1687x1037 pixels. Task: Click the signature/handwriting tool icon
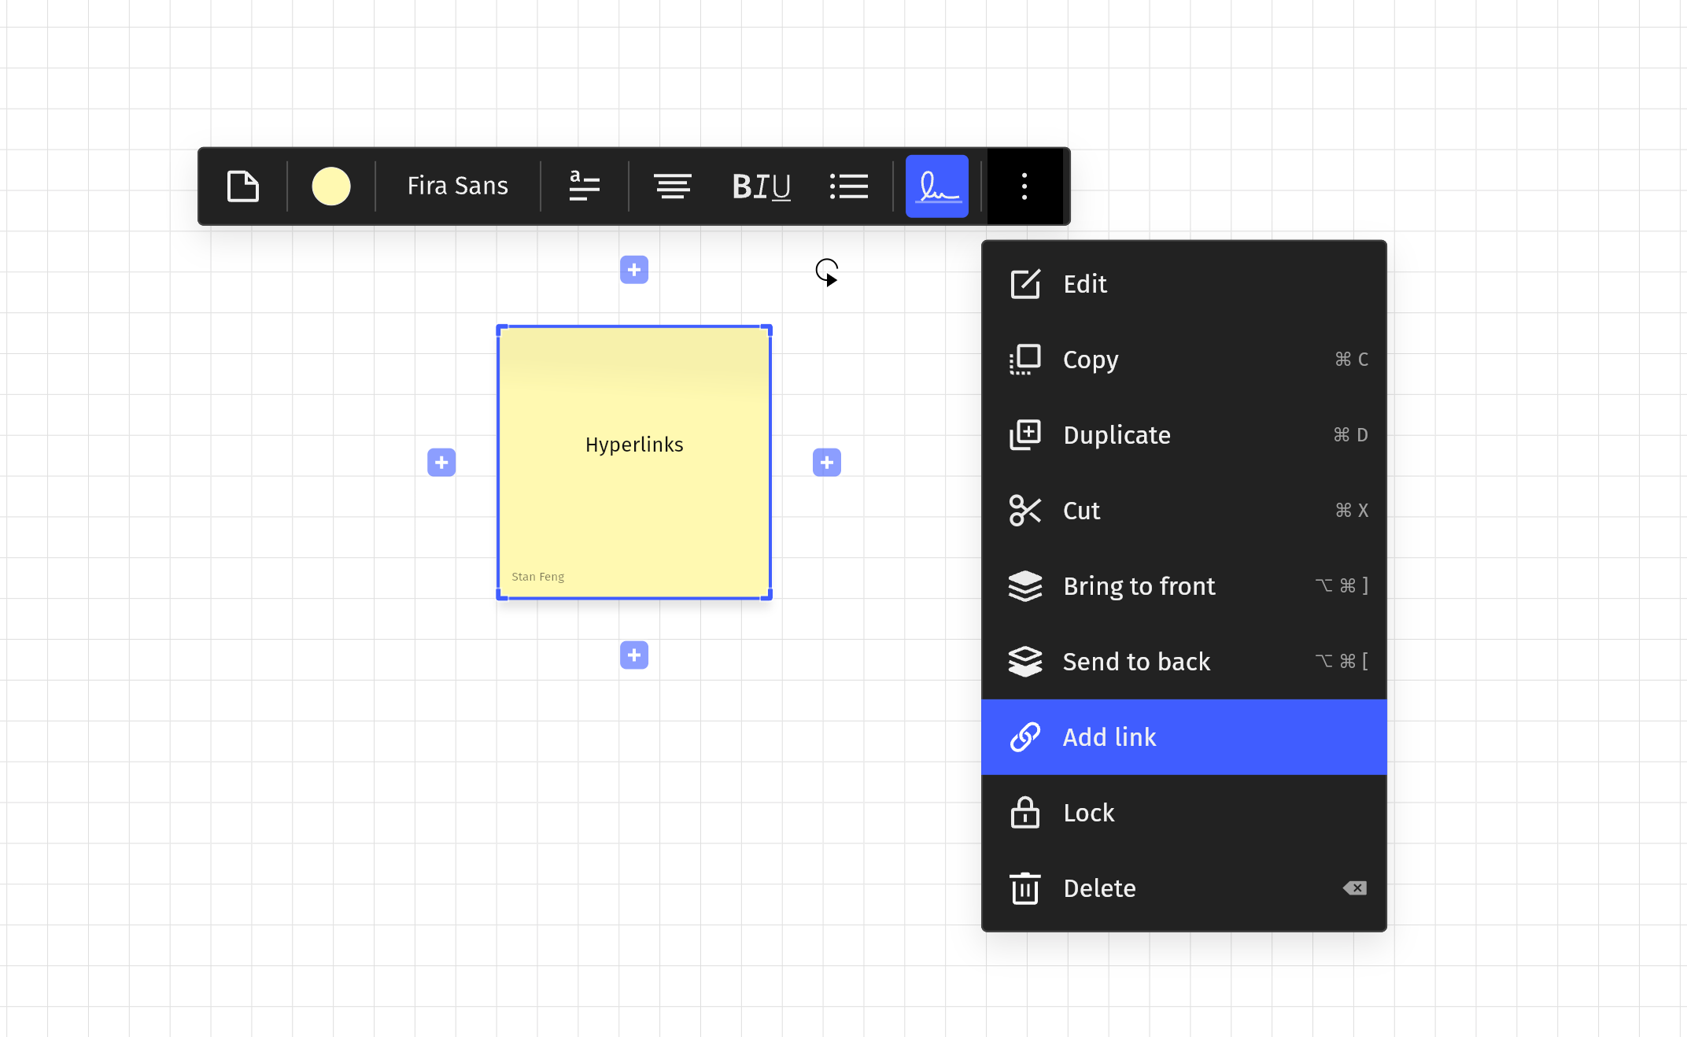pyautogui.click(x=937, y=186)
